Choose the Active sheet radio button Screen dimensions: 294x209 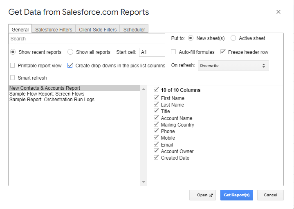[233, 38]
